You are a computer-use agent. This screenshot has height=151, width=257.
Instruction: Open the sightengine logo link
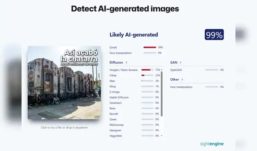(x=212, y=144)
